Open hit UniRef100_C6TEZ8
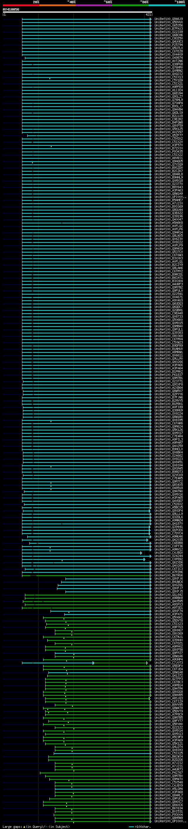Screen dimensions: 188x829 168,51
